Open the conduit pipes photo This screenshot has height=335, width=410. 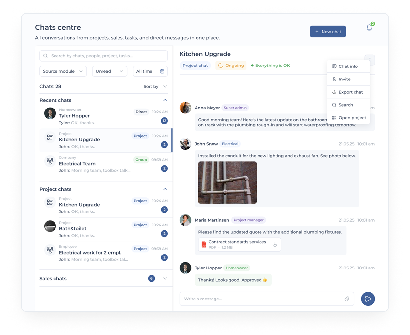pyautogui.click(x=228, y=182)
